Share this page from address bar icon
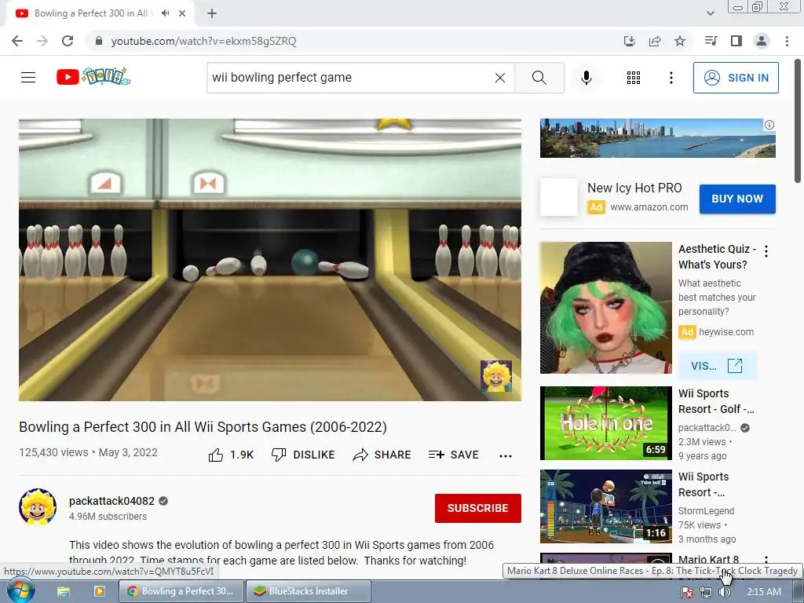The image size is (804, 603). pyautogui.click(x=655, y=41)
